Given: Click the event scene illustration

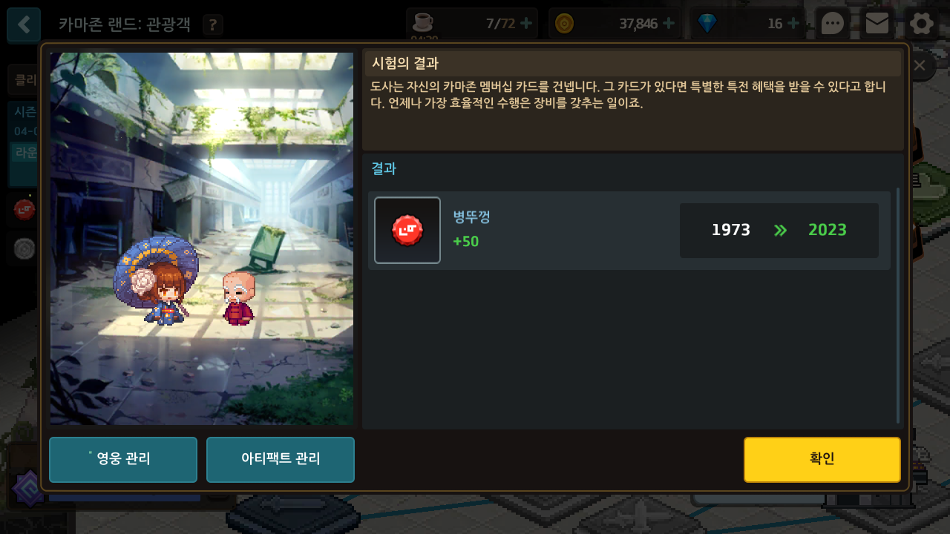Looking at the screenshot, I should (x=202, y=239).
